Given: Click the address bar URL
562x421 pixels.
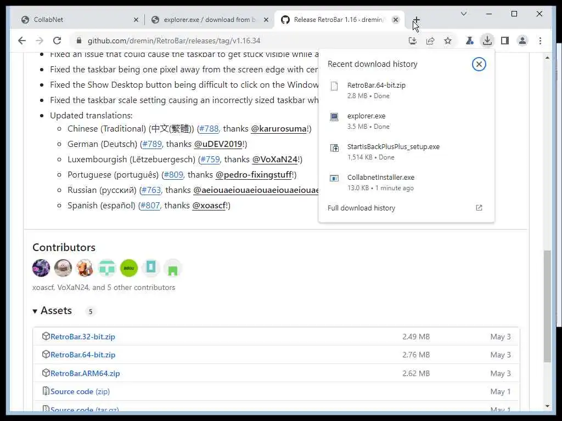Looking at the screenshot, I should click(x=174, y=41).
